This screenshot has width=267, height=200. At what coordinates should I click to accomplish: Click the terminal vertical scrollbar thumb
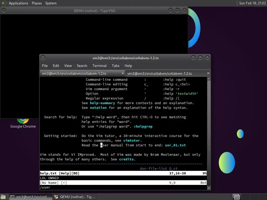209,133
